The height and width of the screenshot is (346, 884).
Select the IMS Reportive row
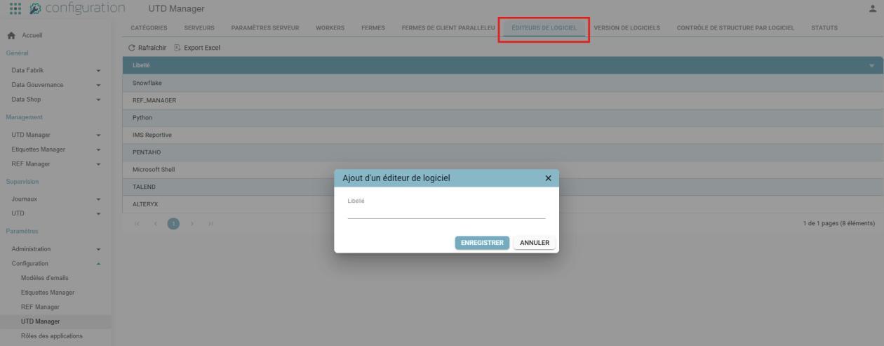504,135
